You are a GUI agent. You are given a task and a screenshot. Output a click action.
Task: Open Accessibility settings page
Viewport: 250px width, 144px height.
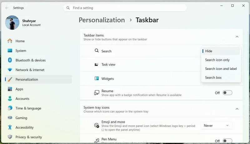pos(38,127)
